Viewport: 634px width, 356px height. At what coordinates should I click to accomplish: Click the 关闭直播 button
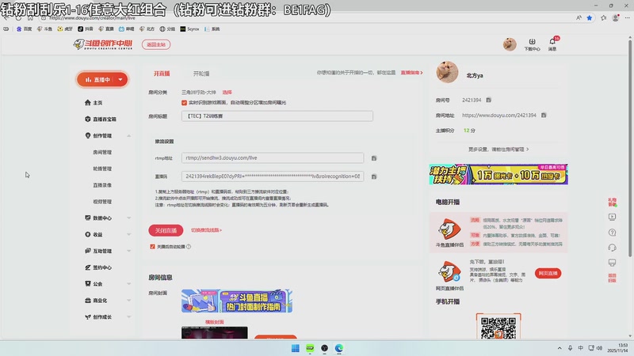click(166, 230)
